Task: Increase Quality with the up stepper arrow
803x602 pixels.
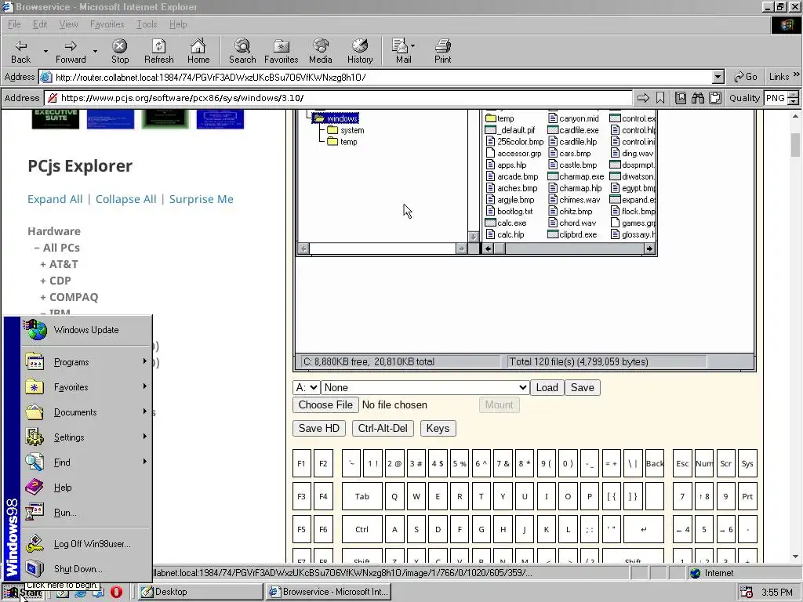Action: (x=794, y=95)
